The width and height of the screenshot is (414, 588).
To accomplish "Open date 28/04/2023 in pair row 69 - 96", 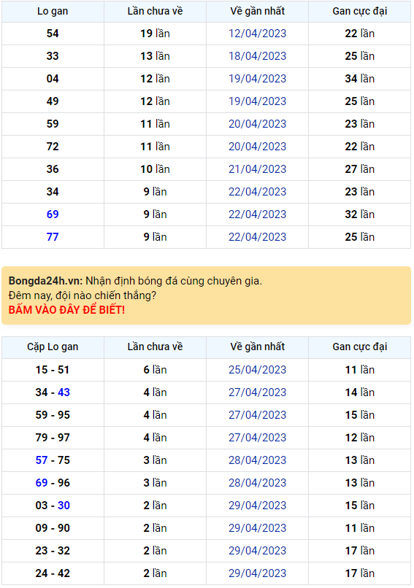I will 258,483.
